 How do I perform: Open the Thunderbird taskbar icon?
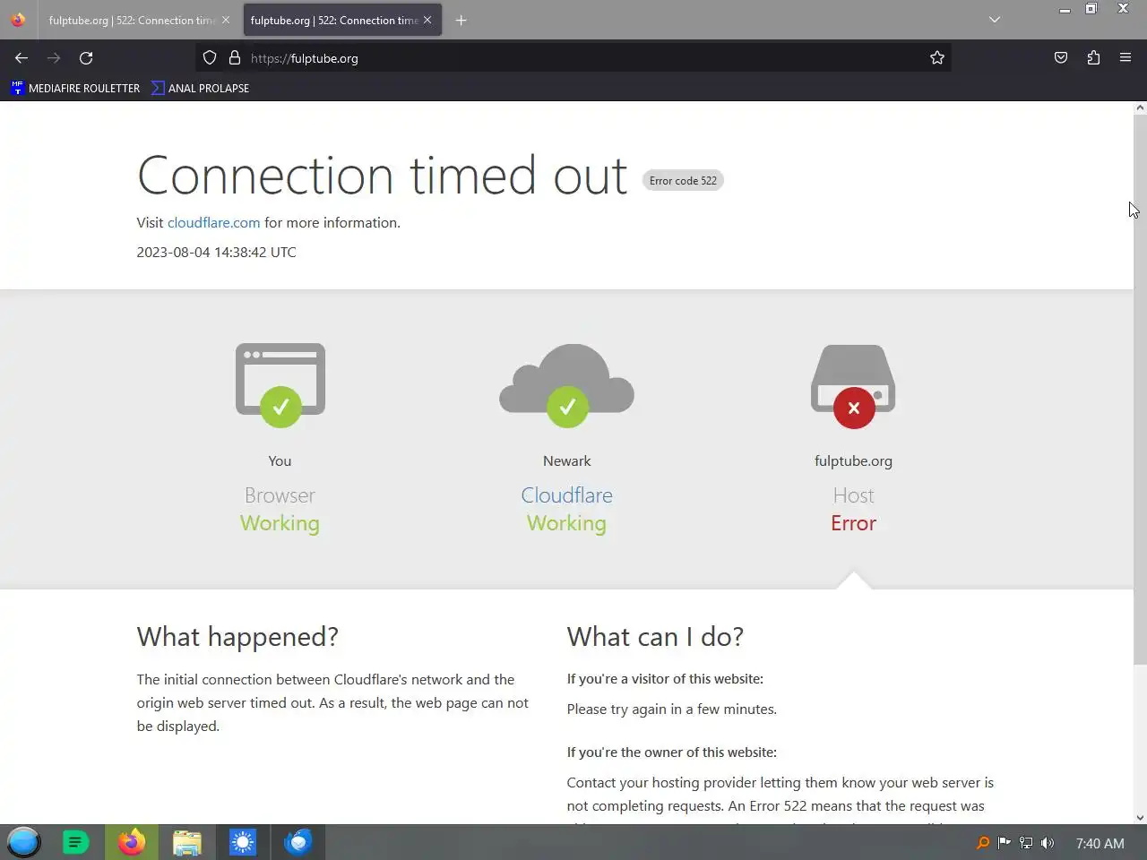point(298,842)
